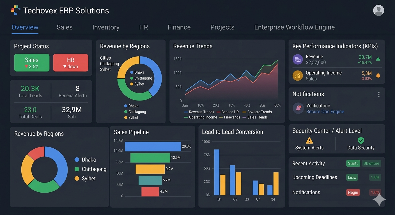Click the Techovex logo icon

coord(16,10)
